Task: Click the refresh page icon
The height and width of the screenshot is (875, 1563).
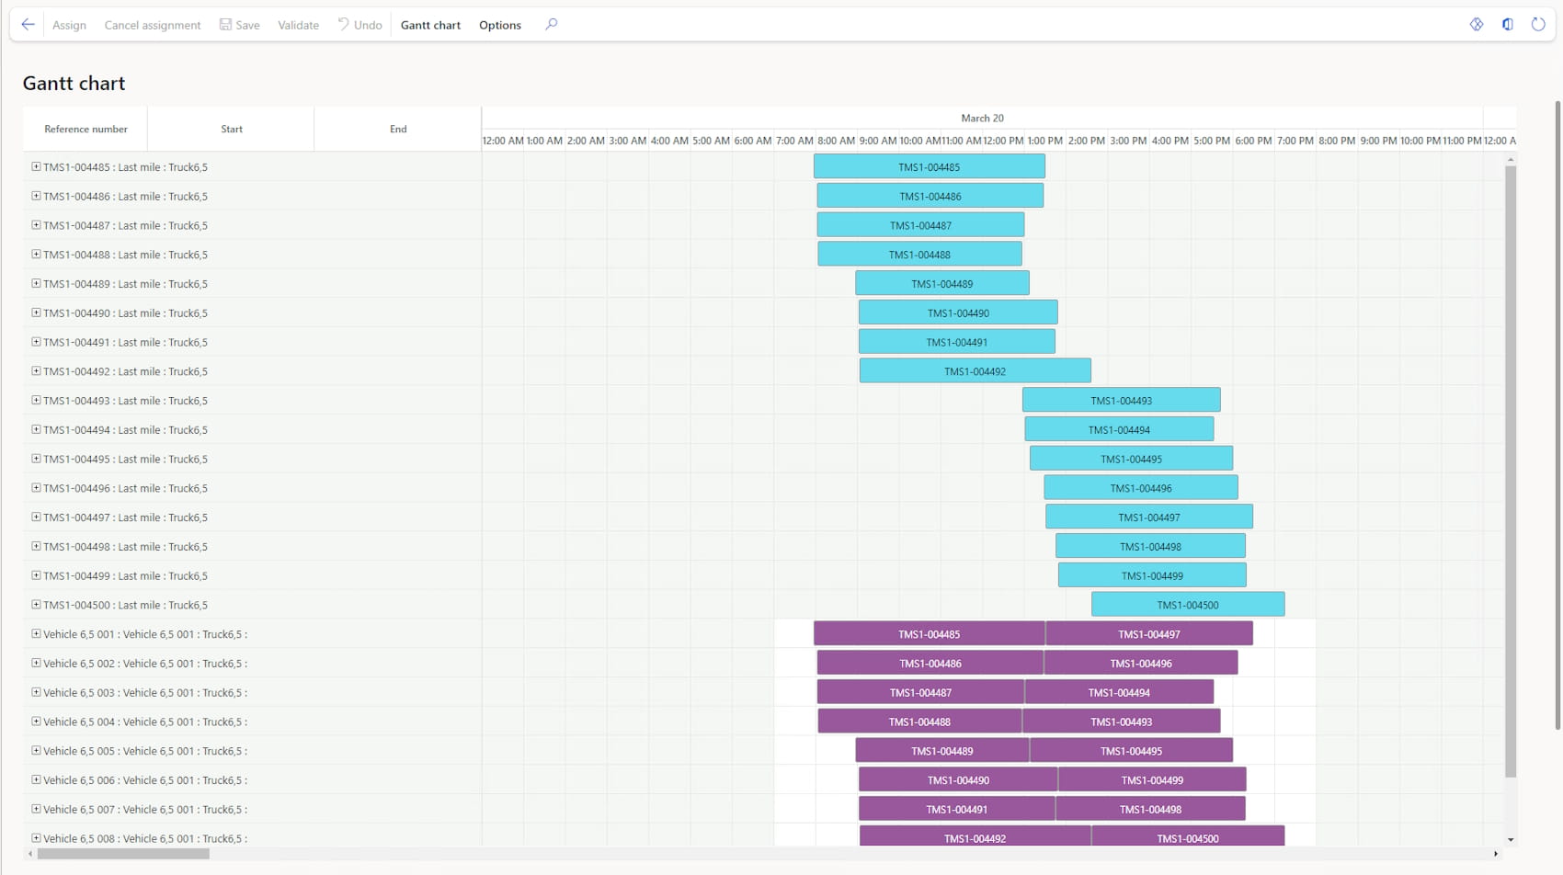Action: (x=1538, y=25)
